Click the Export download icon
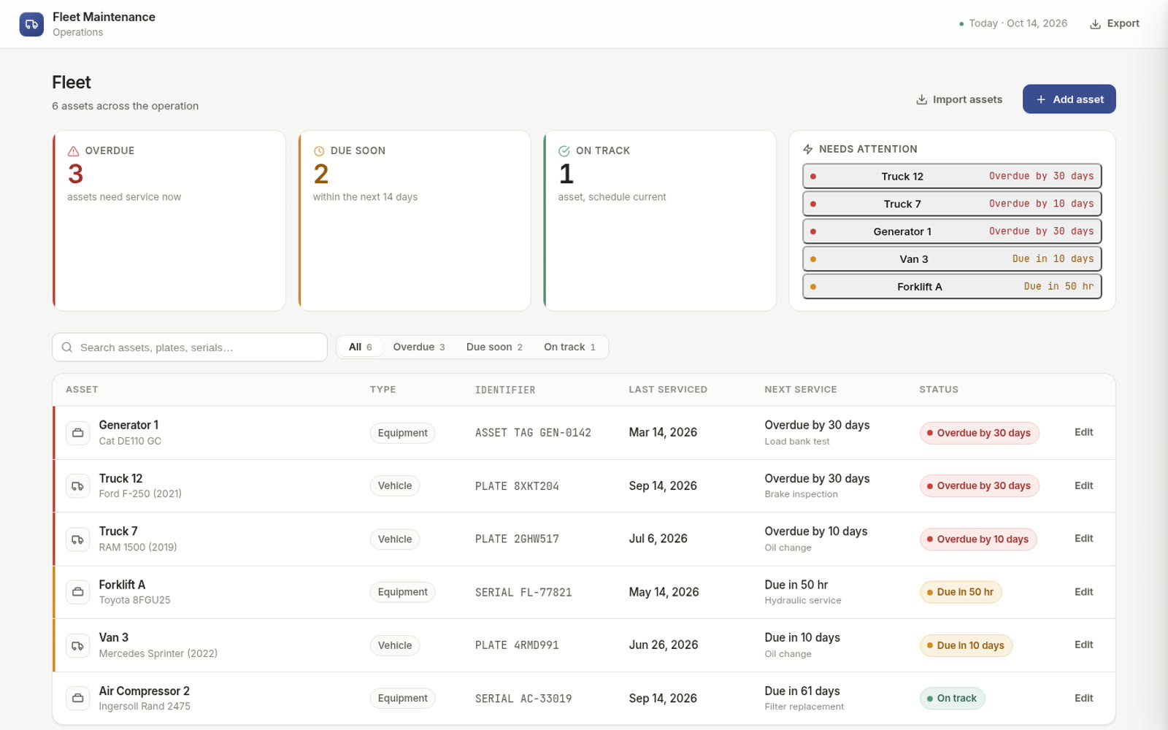This screenshot has height=730, width=1168. point(1095,24)
